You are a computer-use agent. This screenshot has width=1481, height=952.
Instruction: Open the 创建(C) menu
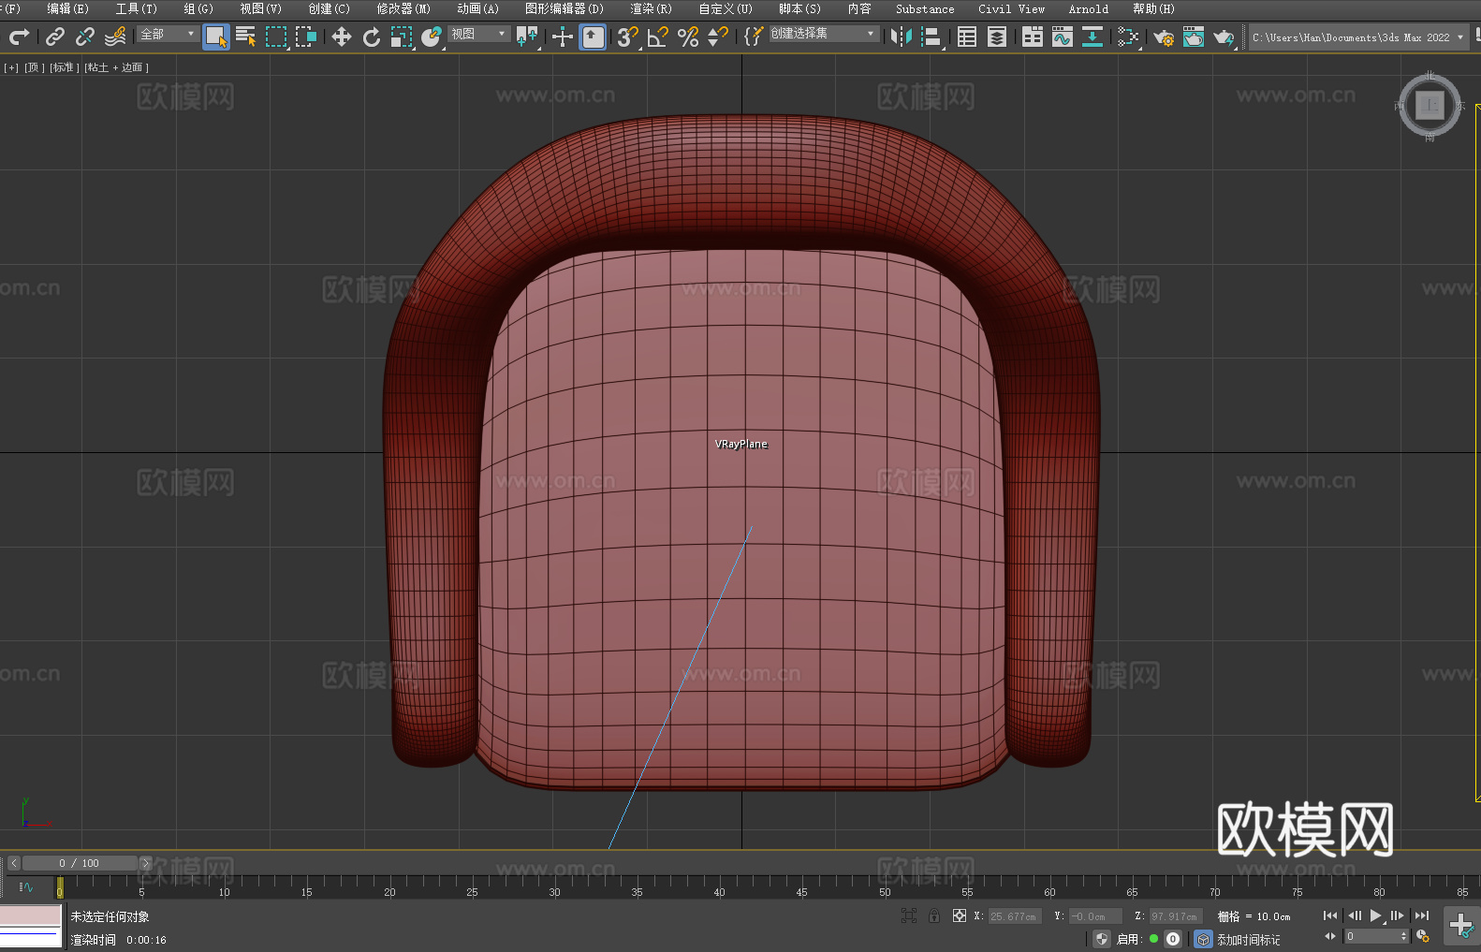(x=330, y=8)
